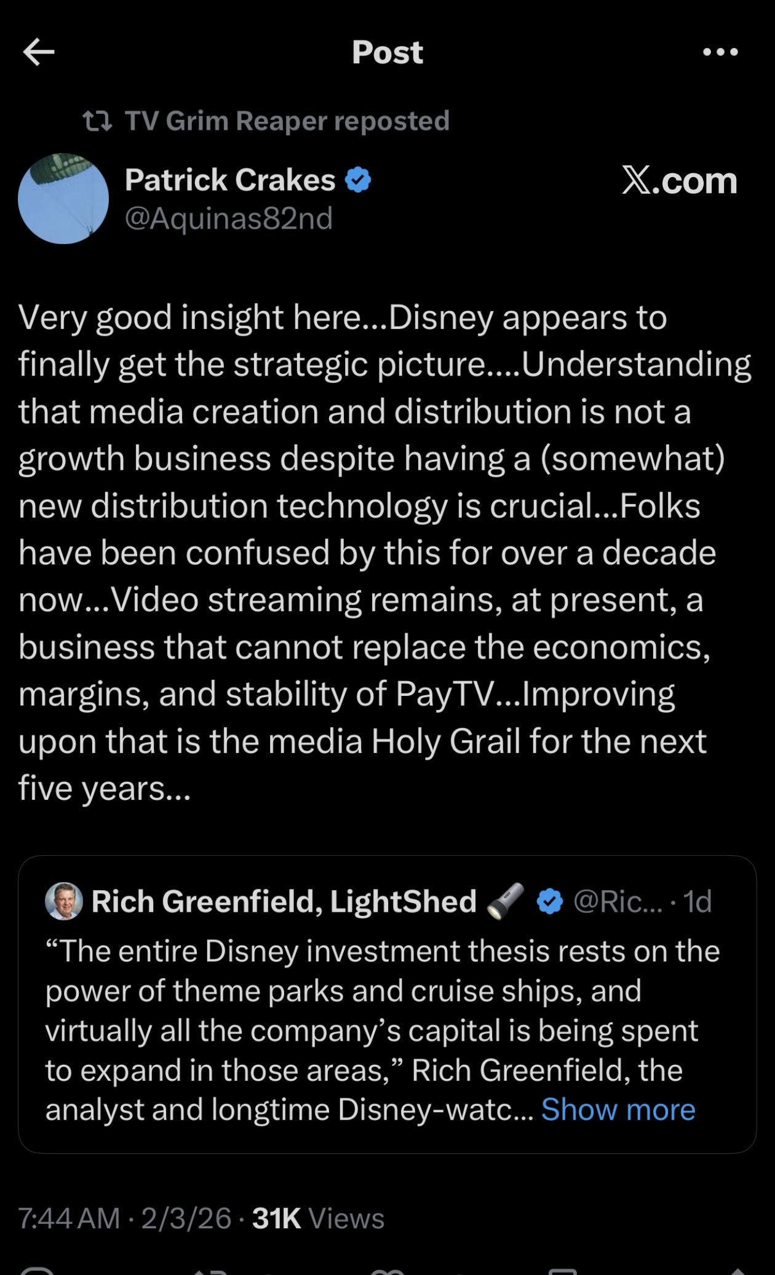Open Rich Greenfield, LightShed profile name
775x1275 pixels.
[284, 902]
